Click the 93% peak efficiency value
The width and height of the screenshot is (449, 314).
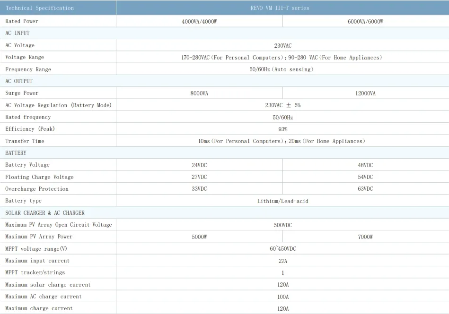(282, 129)
